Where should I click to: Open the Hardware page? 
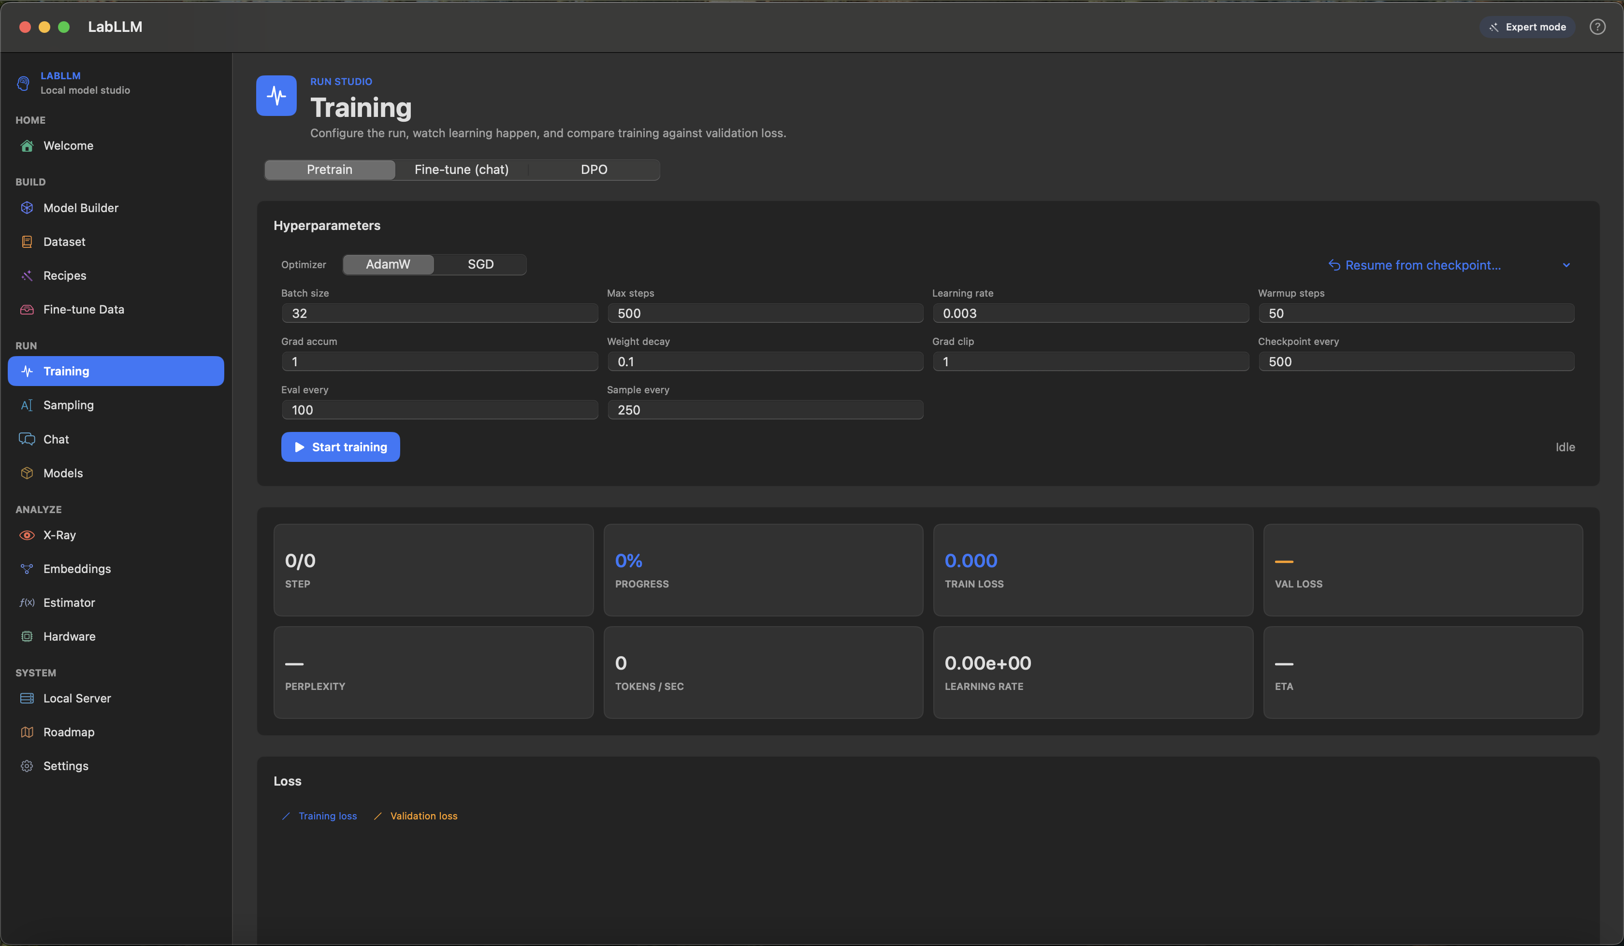click(x=116, y=637)
